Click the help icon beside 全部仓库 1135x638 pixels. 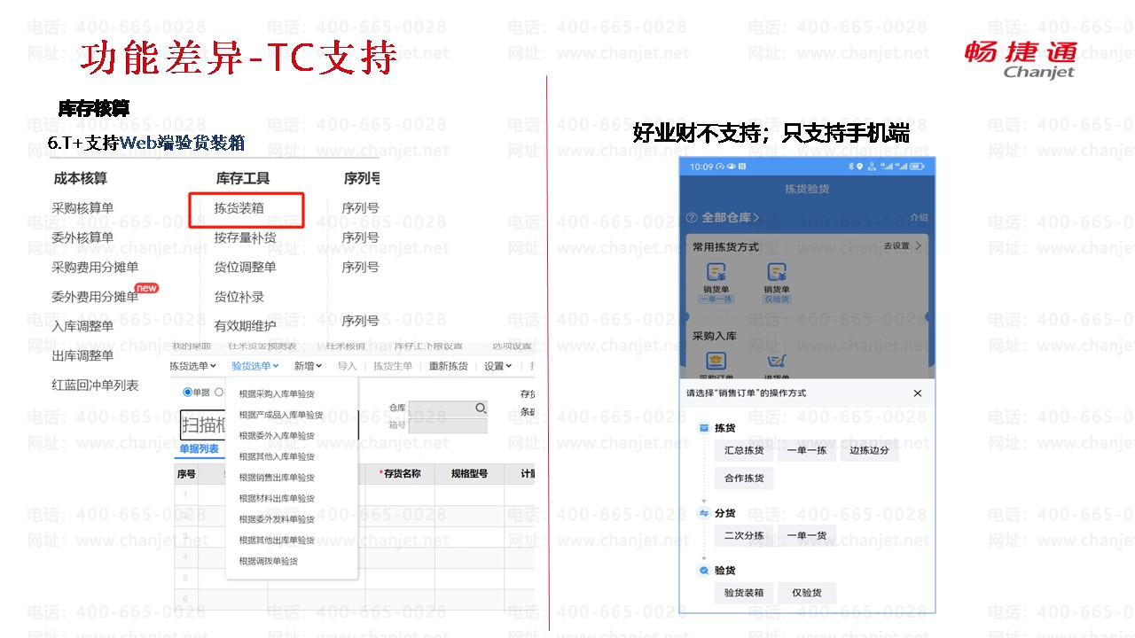pyautogui.click(x=692, y=218)
